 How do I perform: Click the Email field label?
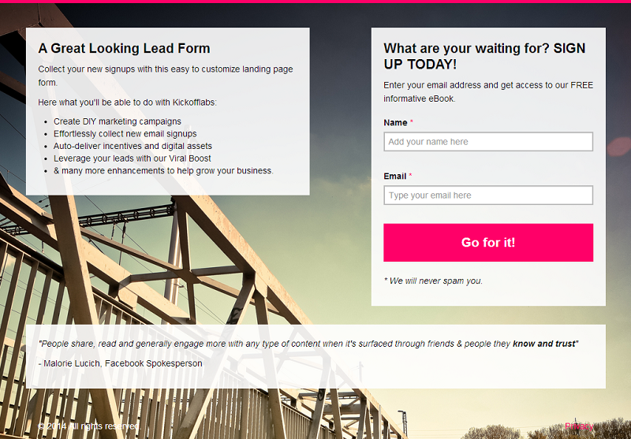(x=394, y=177)
